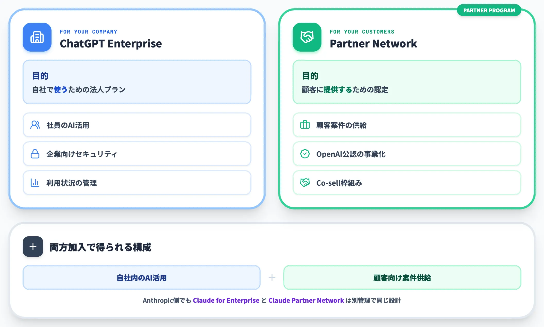Click the 目的 title in the green panel
Screen dimensions: 544x327
coord(310,76)
